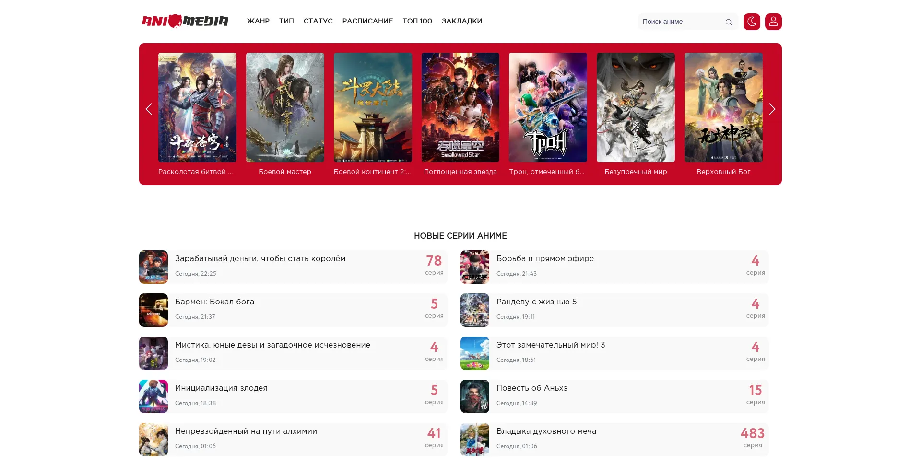Image resolution: width=921 pixels, height=476 pixels.
Task: Click episode number 41 серия
Action: pos(434,438)
